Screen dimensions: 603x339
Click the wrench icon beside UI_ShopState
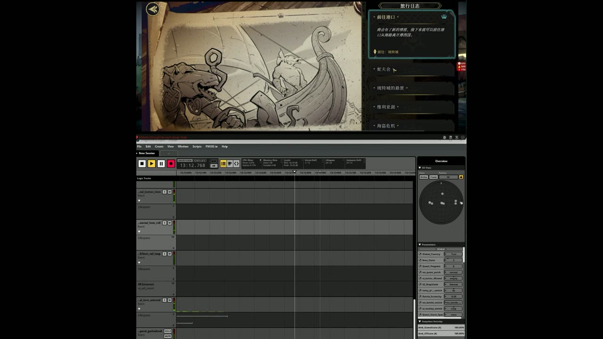tap(420, 284)
